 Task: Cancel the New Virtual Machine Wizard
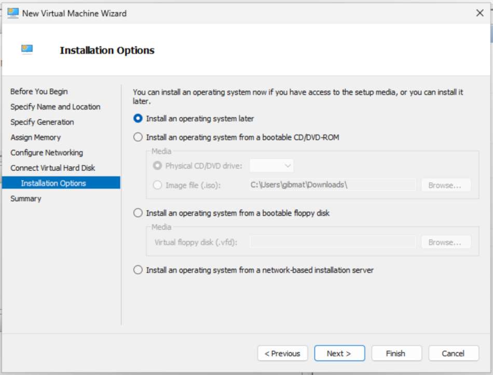coord(453,353)
